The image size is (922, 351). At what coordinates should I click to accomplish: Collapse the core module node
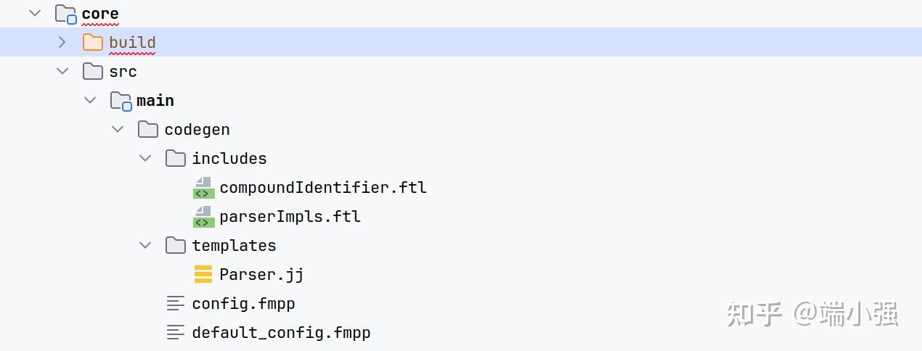coord(35,14)
